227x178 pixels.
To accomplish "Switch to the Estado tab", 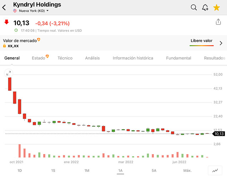I will click(x=39, y=58).
